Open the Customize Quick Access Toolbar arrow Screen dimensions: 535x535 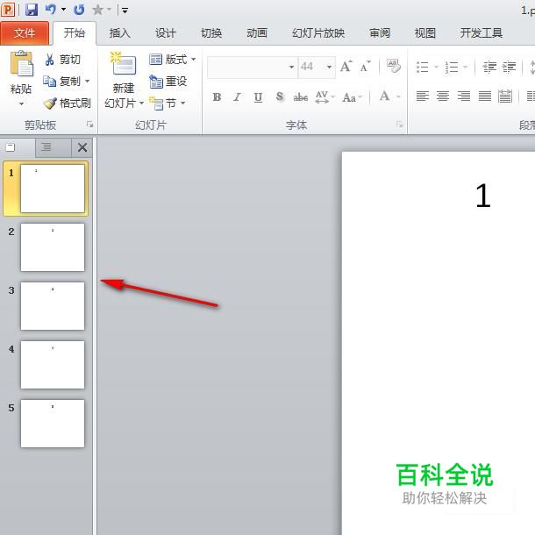125,11
